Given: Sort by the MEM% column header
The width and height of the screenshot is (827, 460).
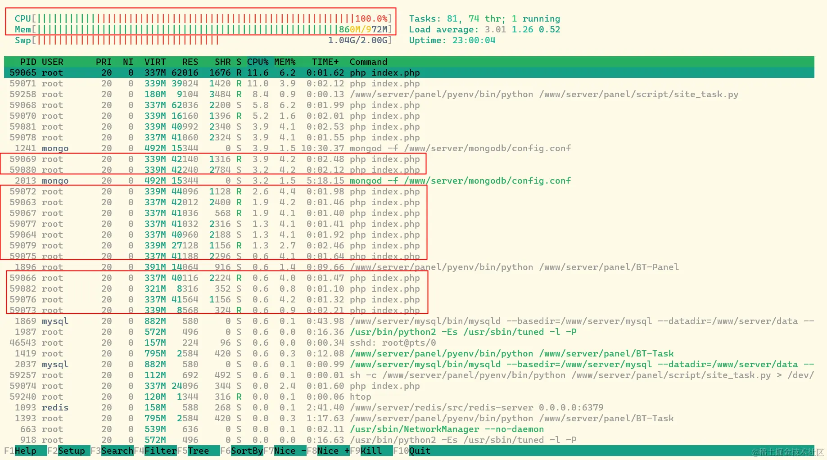Looking at the screenshot, I should tap(285, 62).
